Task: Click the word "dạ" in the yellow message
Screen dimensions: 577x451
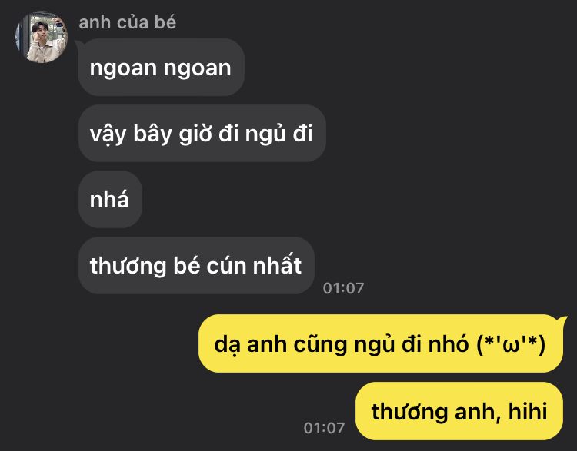Action: pyautogui.click(x=226, y=345)
